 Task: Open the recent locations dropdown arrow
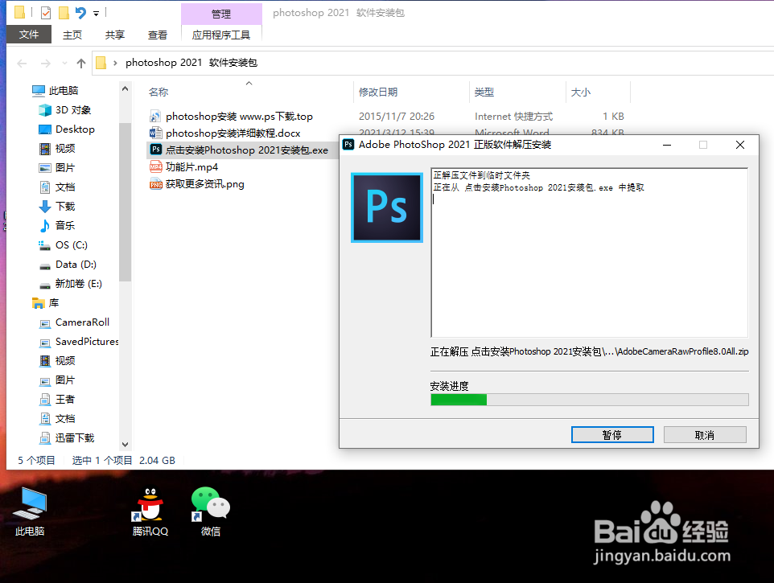[64, 64]
